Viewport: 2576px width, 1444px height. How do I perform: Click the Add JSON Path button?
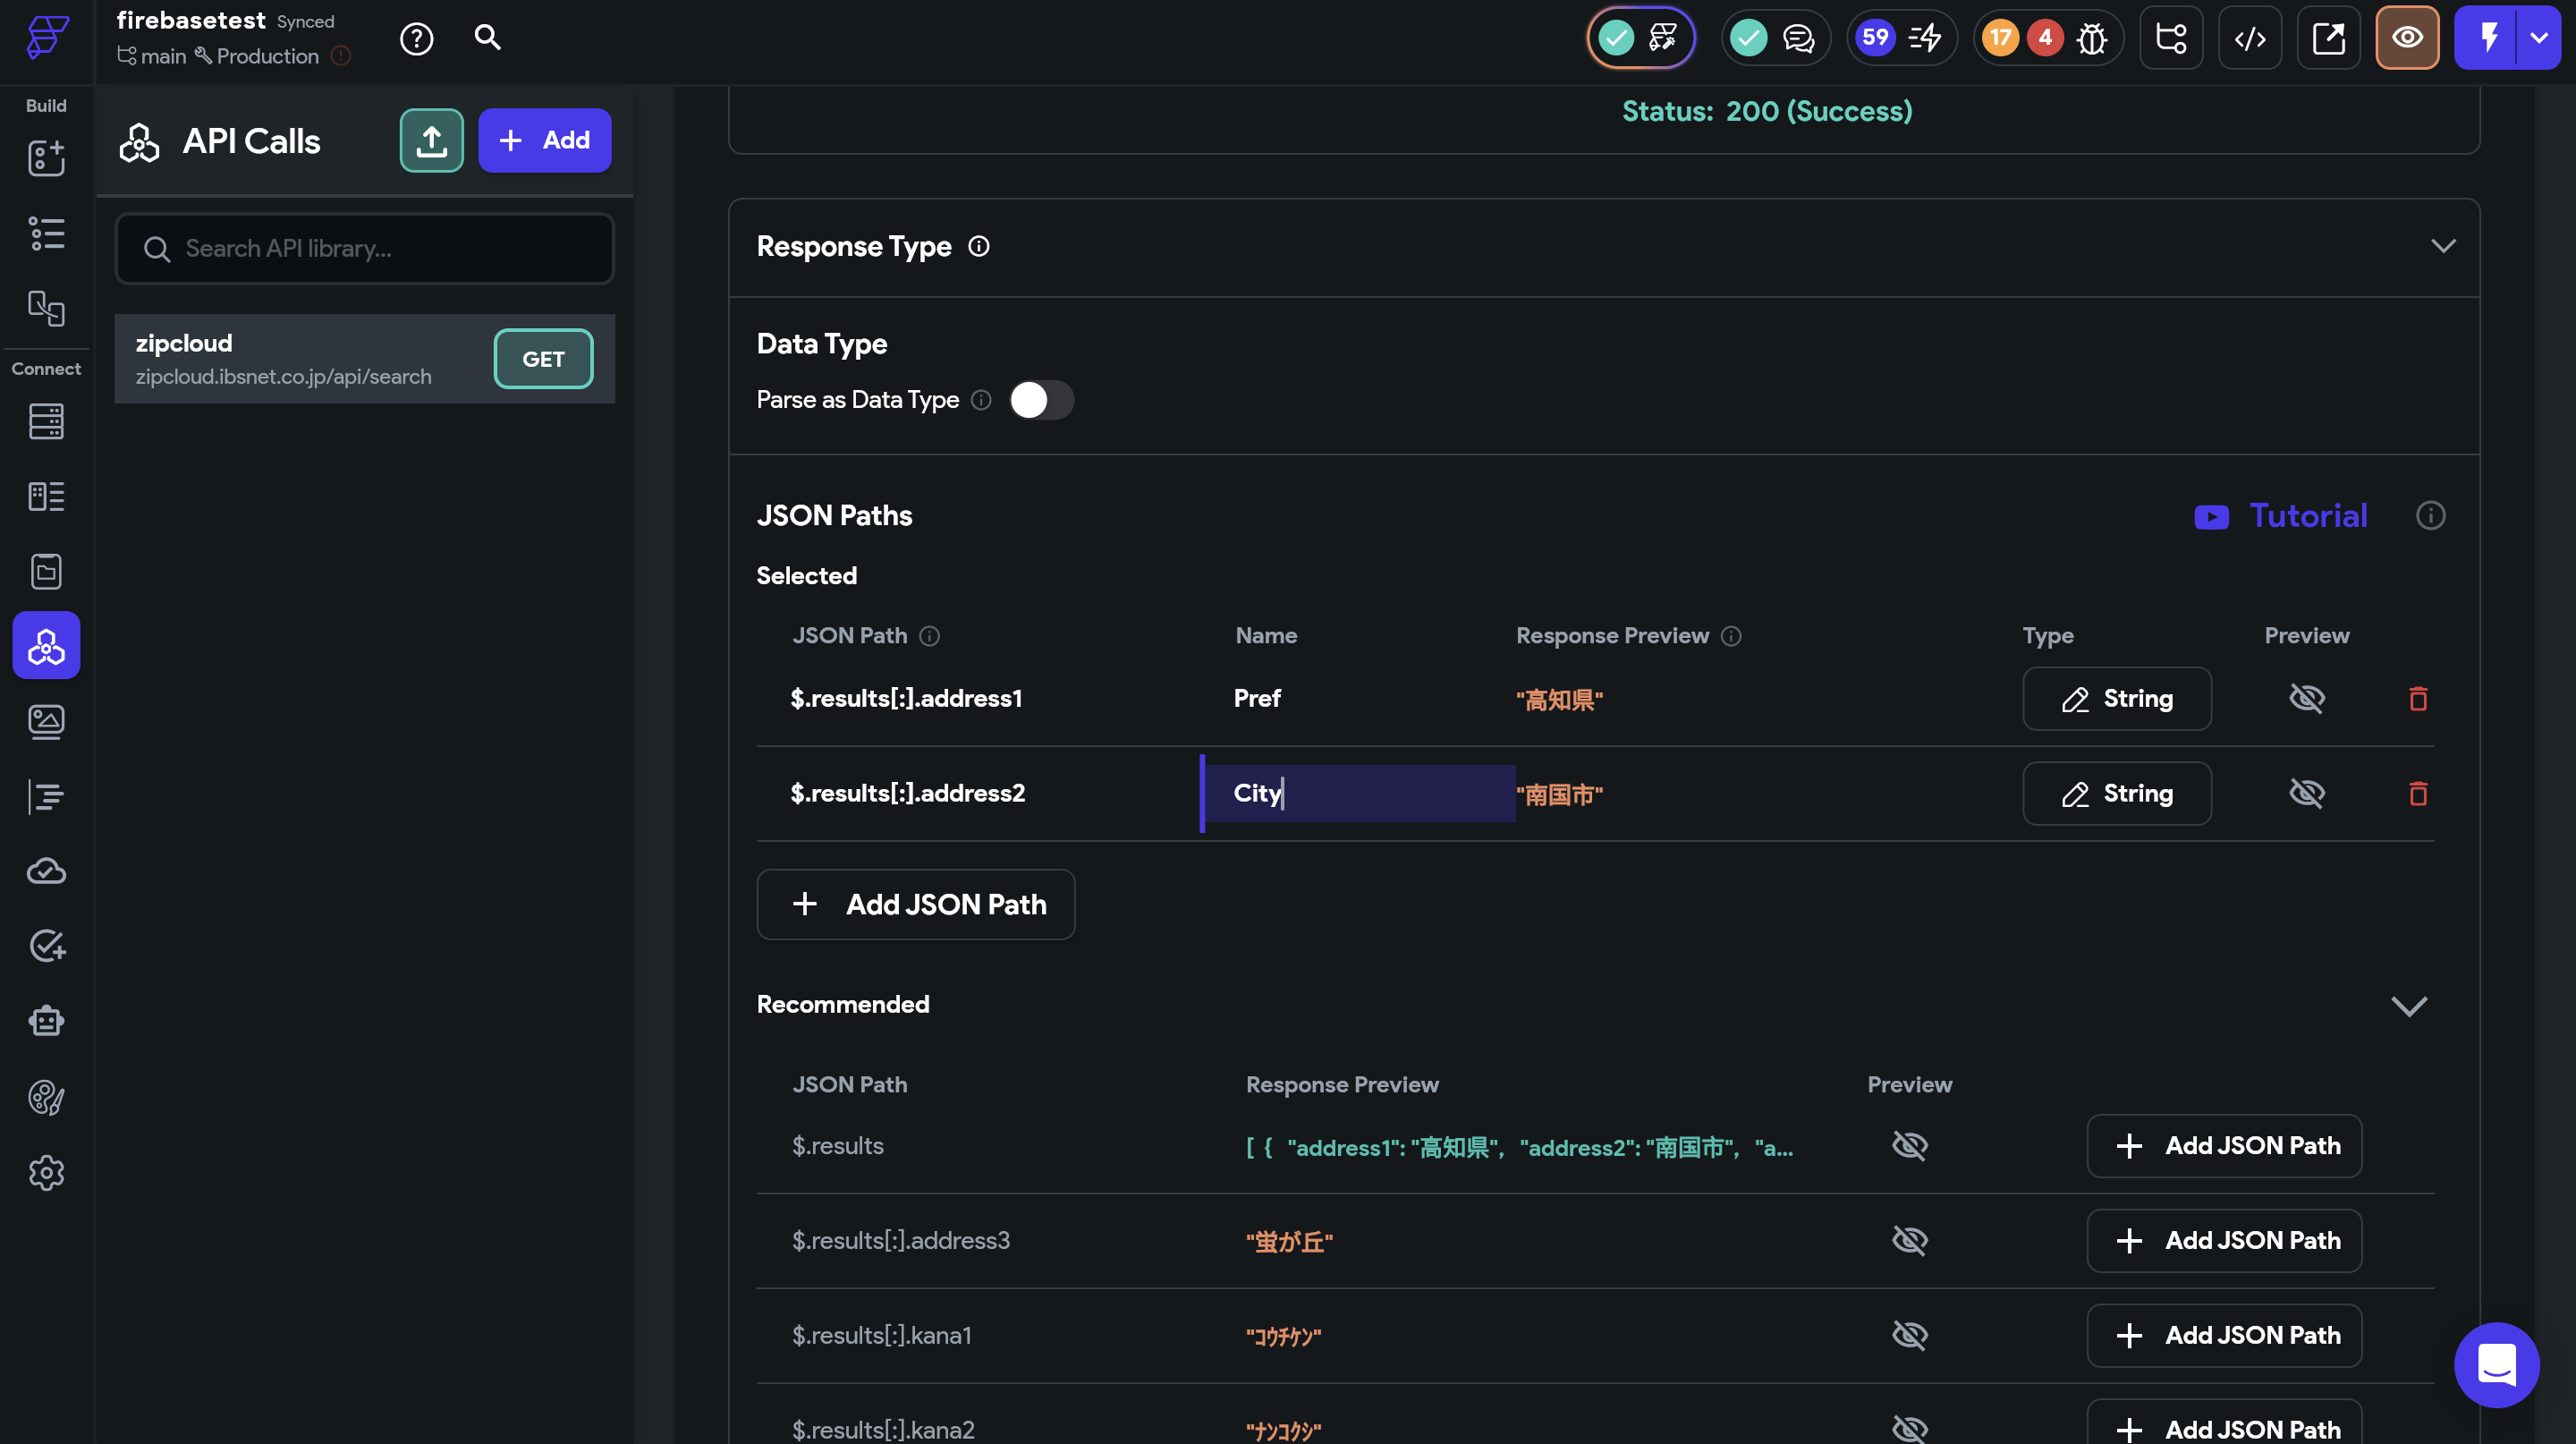coord(915,904)
